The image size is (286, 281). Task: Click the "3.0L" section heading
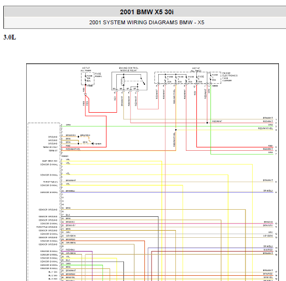click(10, 37)
